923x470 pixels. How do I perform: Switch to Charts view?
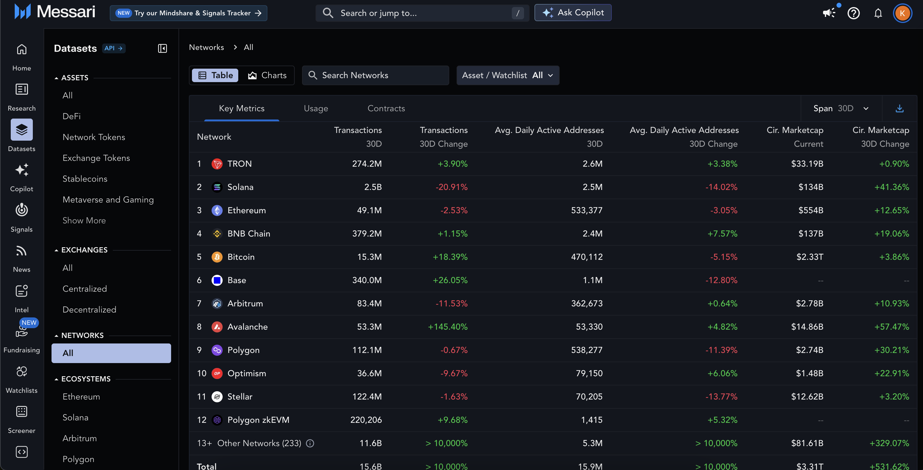267,75
